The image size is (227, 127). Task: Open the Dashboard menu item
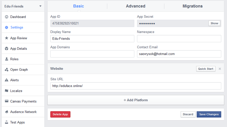23,17
